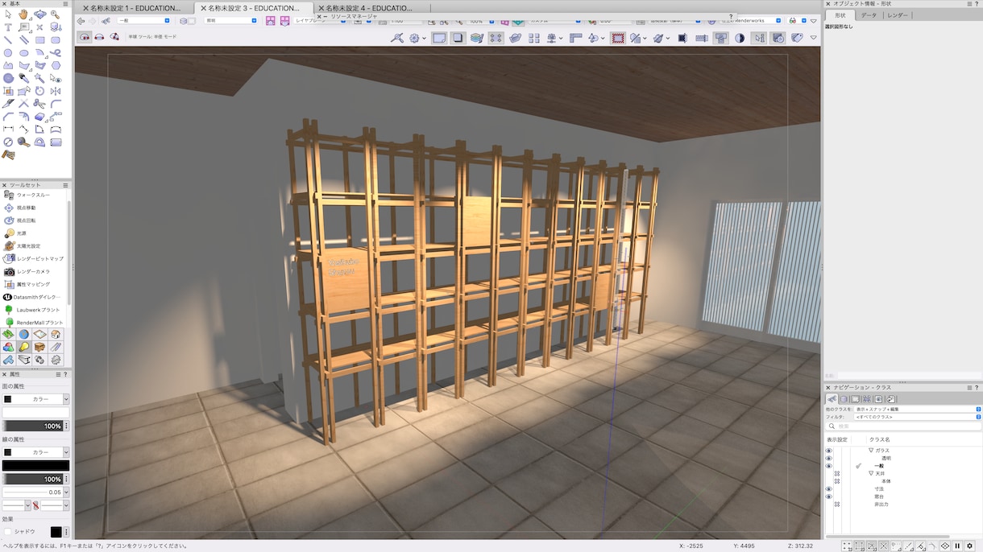This screenshot has width=983, height=552.
Task: Adjust the fill opacity 100% slider
Action: [x=32, y=426]
